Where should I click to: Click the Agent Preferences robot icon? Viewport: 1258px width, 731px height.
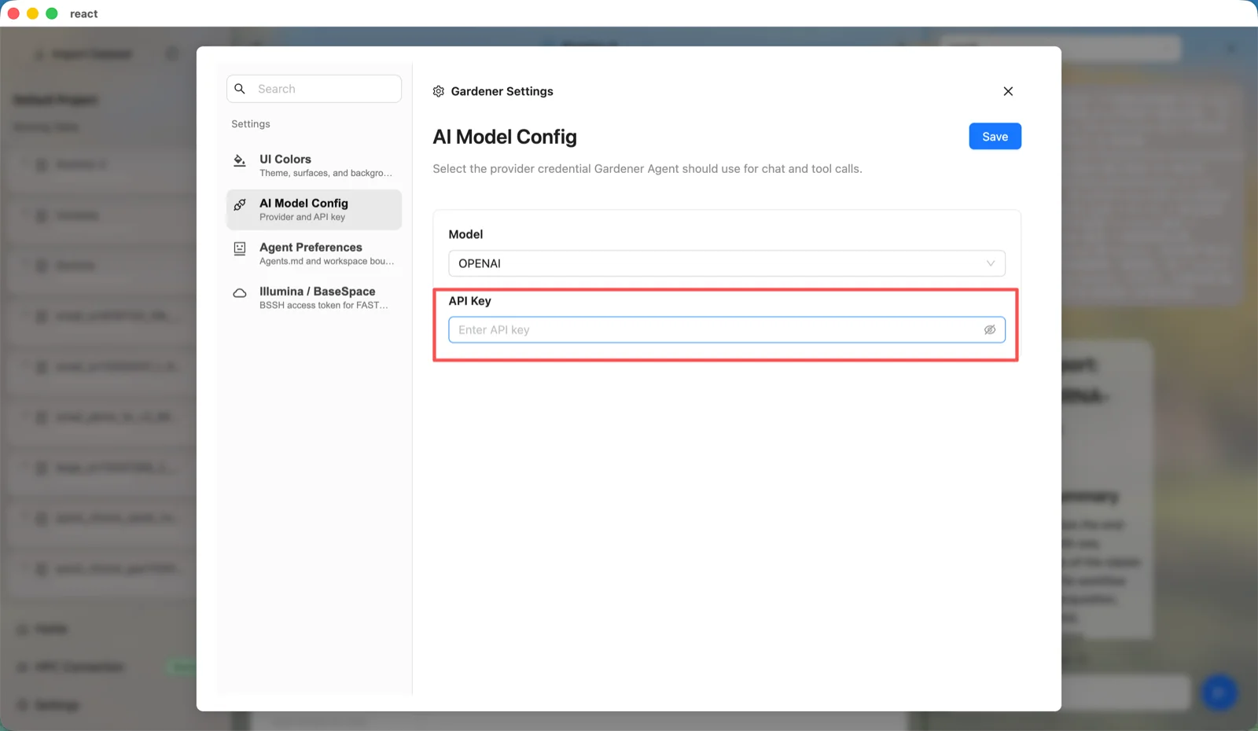point(240,248)
